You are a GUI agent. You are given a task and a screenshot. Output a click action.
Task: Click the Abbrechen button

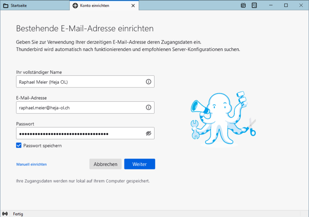coord(105,164)
